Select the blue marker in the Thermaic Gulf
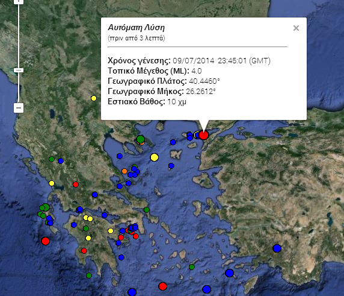Viewport: 344px width, 296px height. pos(120,156)
